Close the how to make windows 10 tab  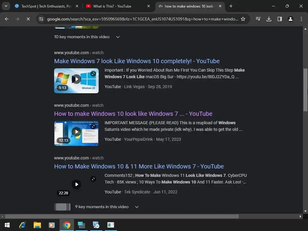220,6
